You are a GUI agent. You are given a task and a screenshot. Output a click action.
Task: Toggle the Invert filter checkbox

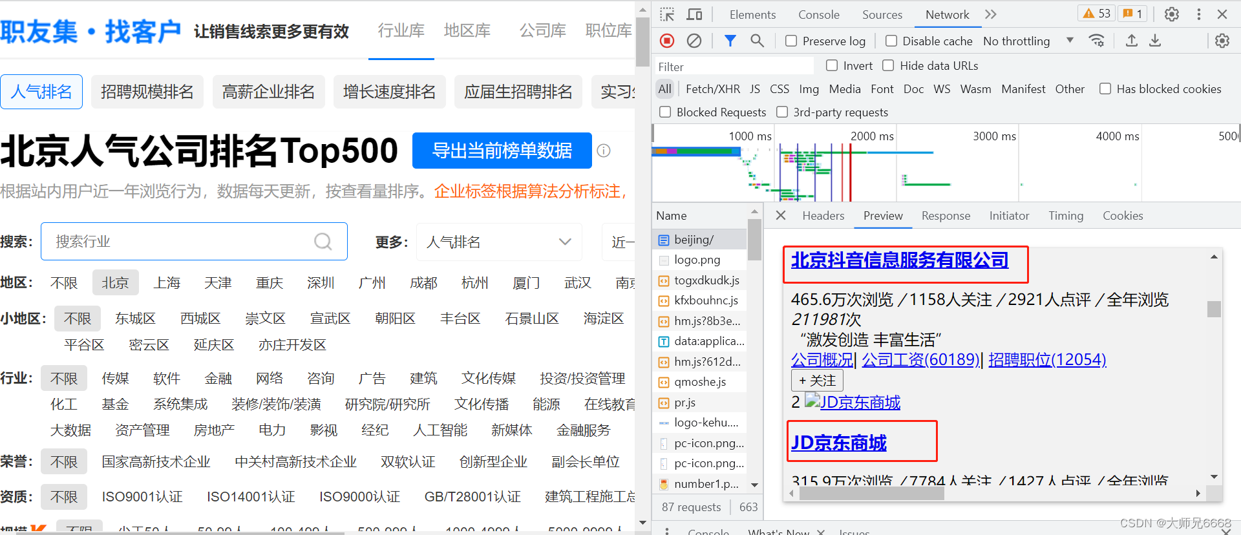832,65
